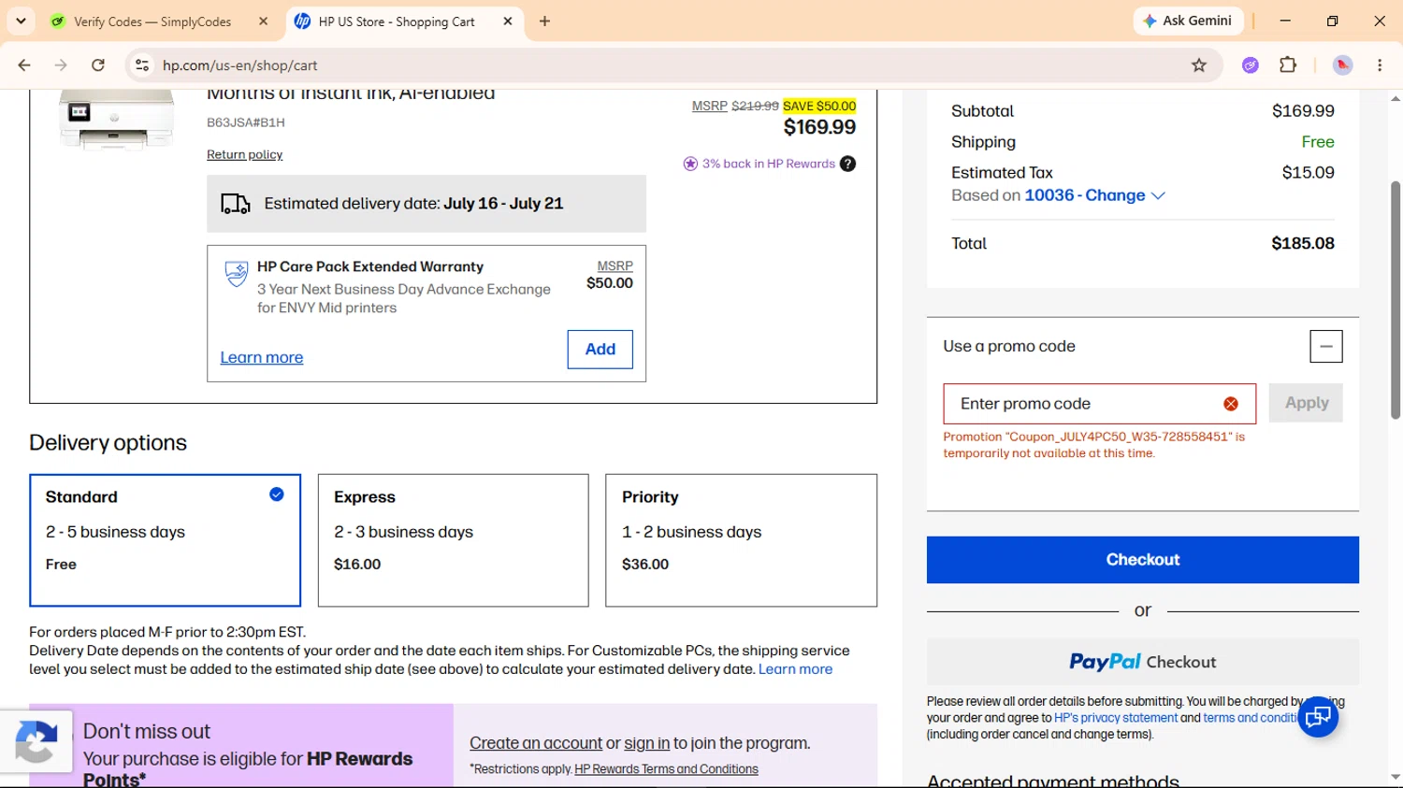The image size is (1403, 788).
Task: Open the purple SimplyCodes extension icon
Action: click(x=1251, y=64)
